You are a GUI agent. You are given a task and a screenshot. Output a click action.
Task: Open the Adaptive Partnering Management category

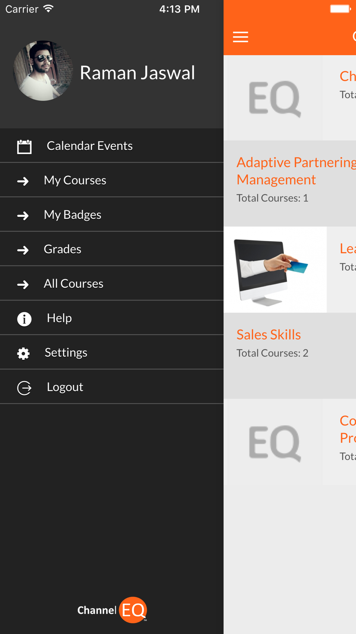pyautogui.click(x=290, y=183)
